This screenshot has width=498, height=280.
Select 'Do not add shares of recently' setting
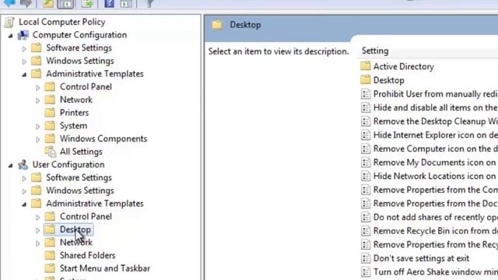click(436, 217)
